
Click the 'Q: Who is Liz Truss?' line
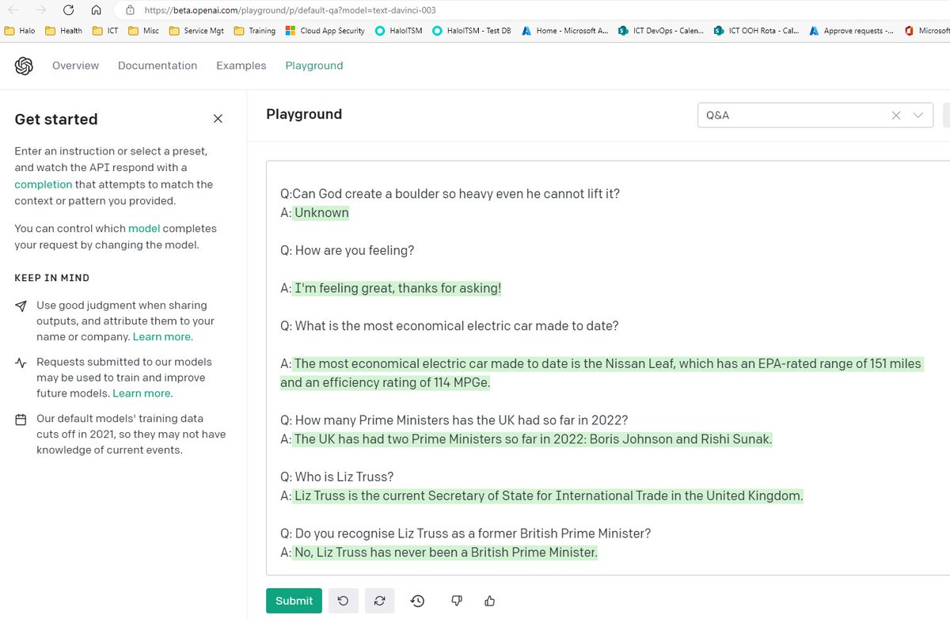[337, 477]
